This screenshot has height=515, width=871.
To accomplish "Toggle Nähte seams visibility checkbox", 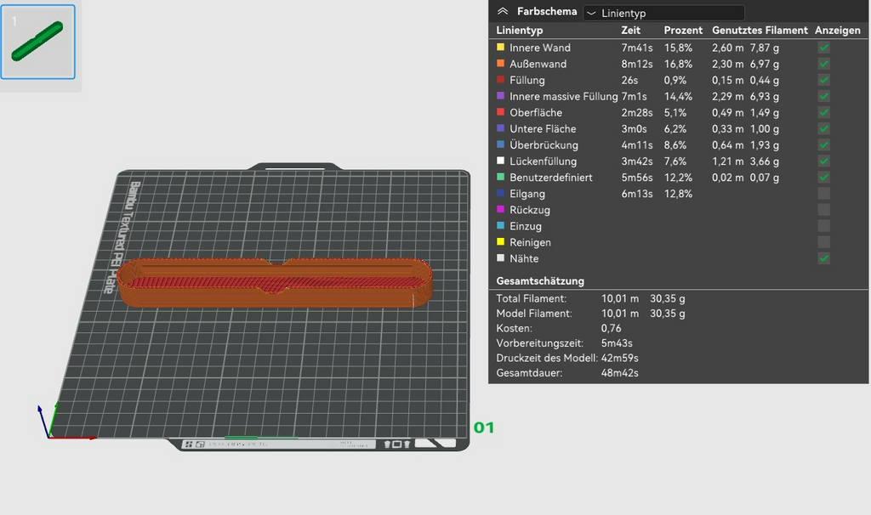I will pos(823,258).
